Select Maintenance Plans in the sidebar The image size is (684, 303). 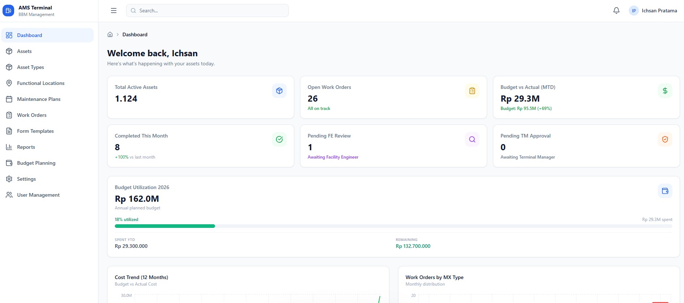[x=39, y=99]
